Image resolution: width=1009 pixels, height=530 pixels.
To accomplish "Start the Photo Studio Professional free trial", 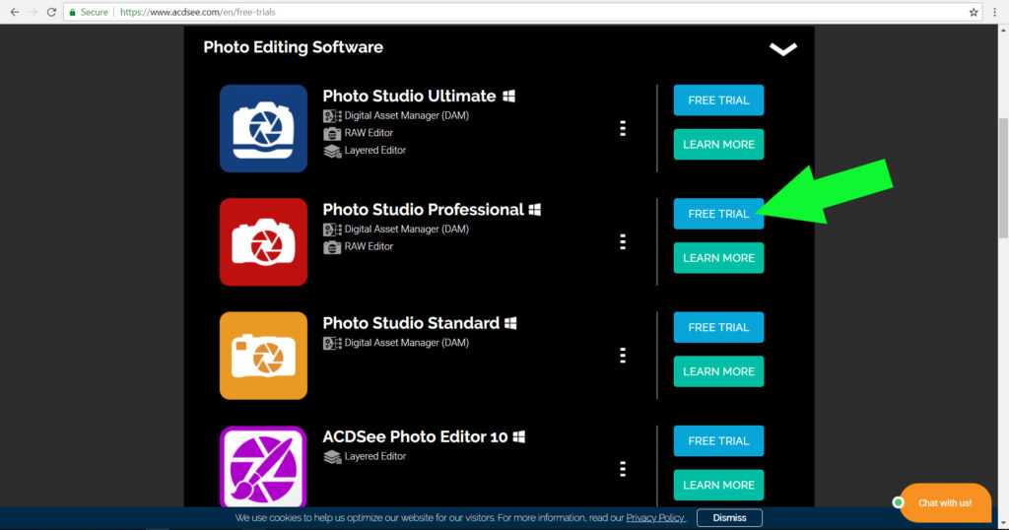I will click(x=718, y=214).
